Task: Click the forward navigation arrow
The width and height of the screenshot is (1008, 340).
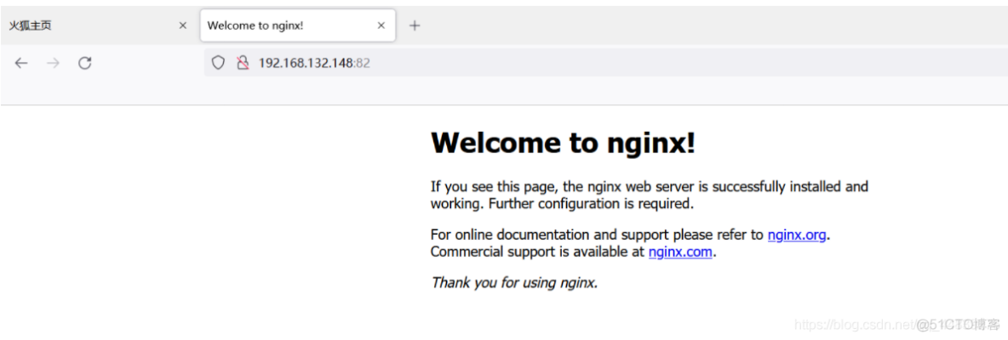Action: [x=53, y=63]
